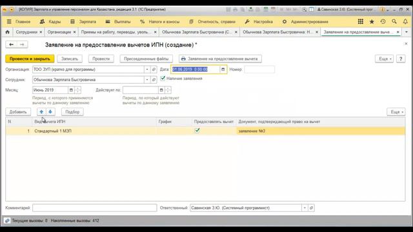Viewport: 413px width, 232px height.
Task: Open the functions grid menu icon
Action: click(x=360, y=21)
